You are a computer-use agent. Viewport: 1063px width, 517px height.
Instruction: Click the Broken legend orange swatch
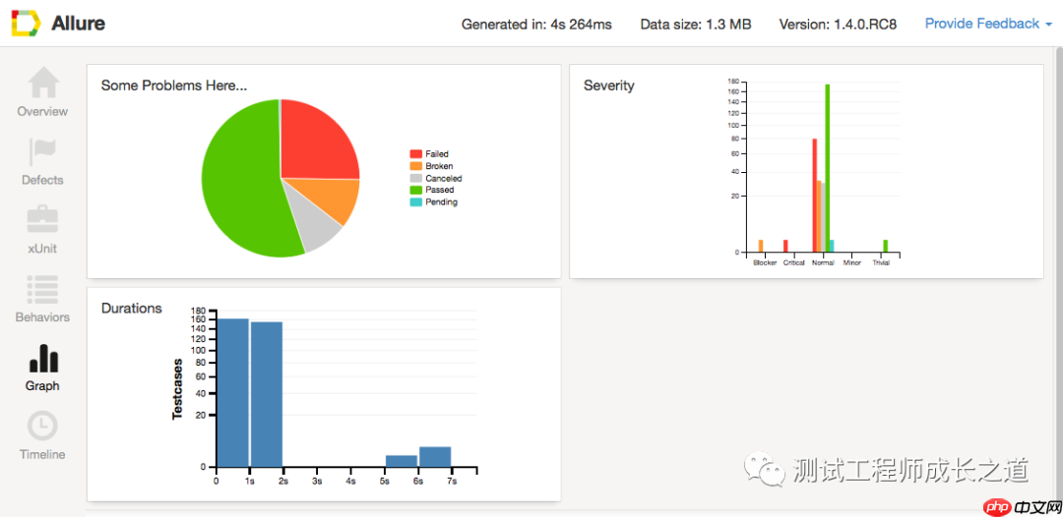coord(415,166)
